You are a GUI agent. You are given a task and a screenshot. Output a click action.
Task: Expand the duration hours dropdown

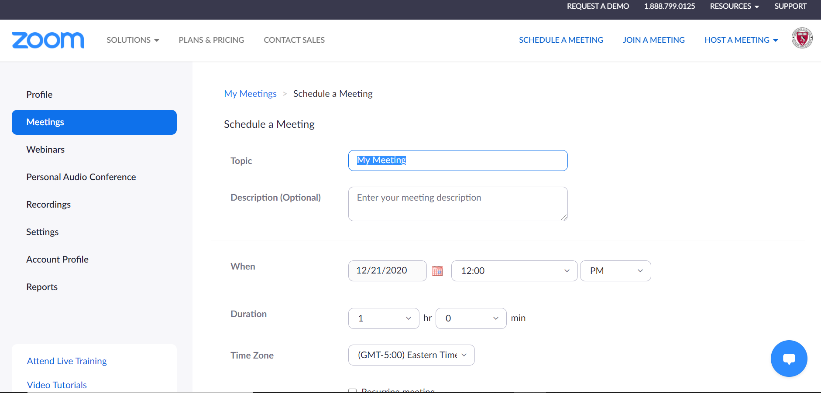(x=383, y=318)
